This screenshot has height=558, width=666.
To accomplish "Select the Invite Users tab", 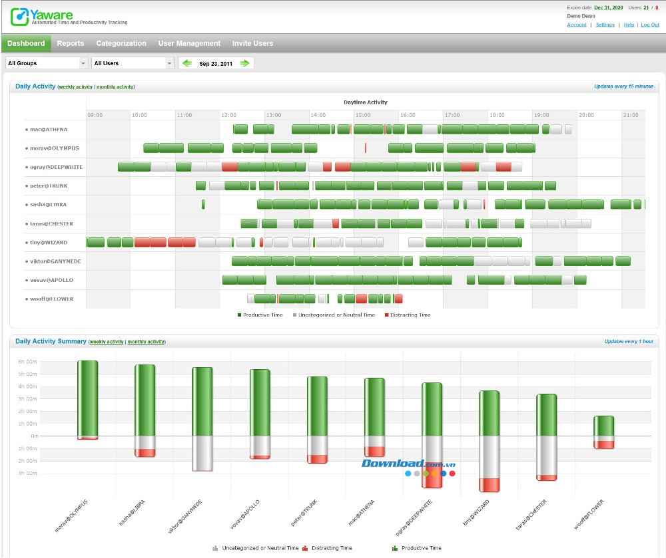I will (x=252, y=43).
